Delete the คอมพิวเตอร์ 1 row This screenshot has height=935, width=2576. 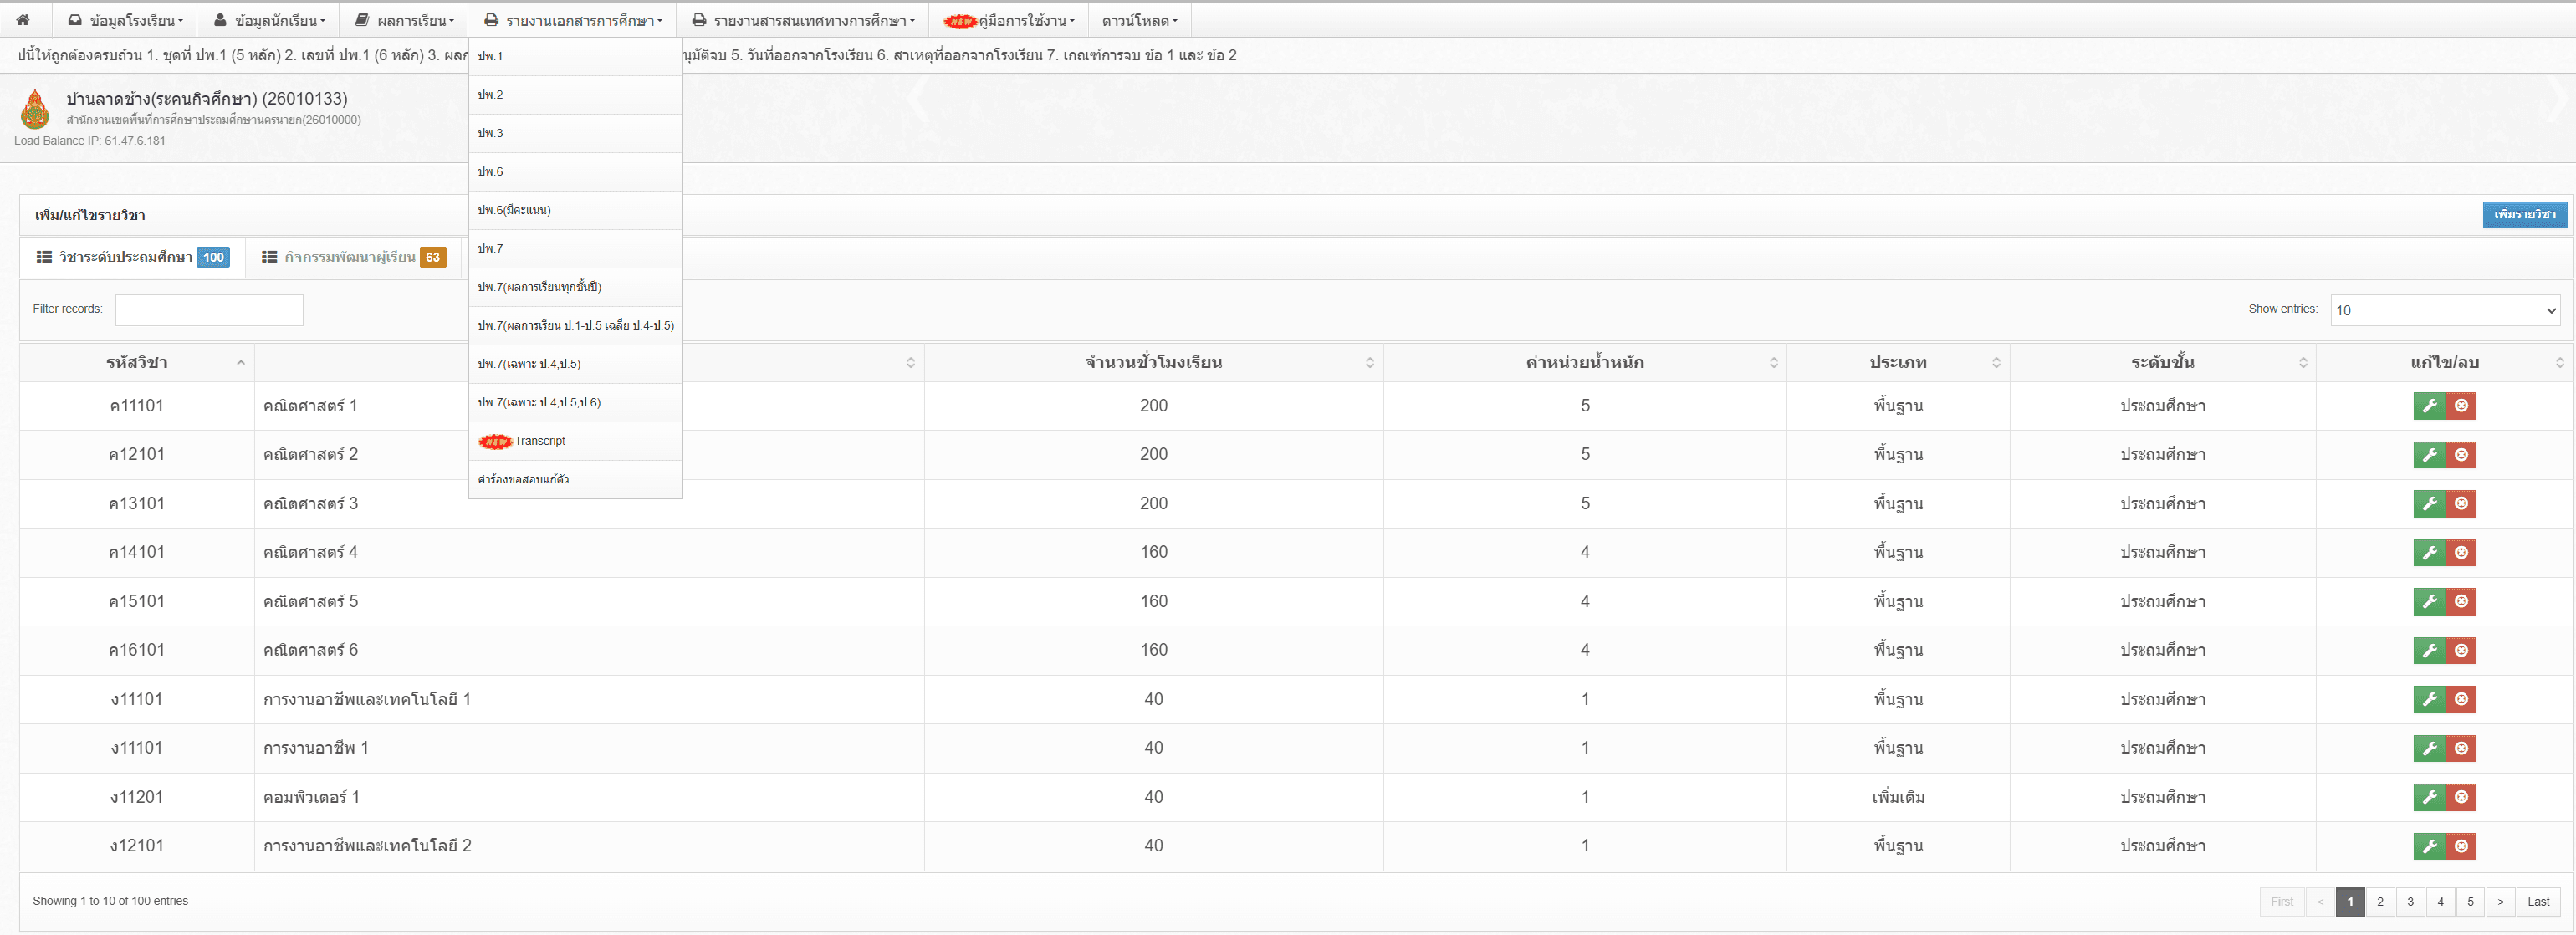click(x=2461, y=797)
